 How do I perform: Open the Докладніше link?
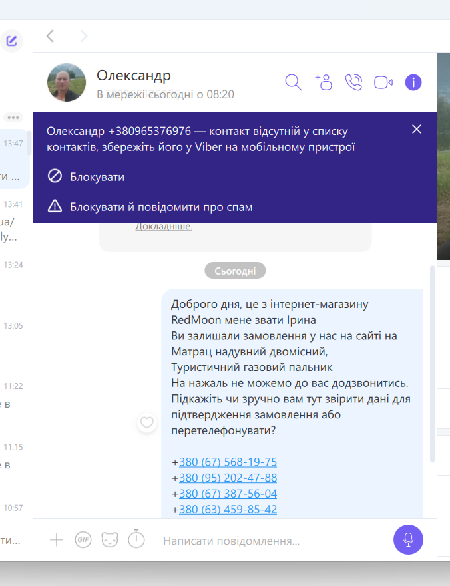pyautogui.click(x=164, y=226)
